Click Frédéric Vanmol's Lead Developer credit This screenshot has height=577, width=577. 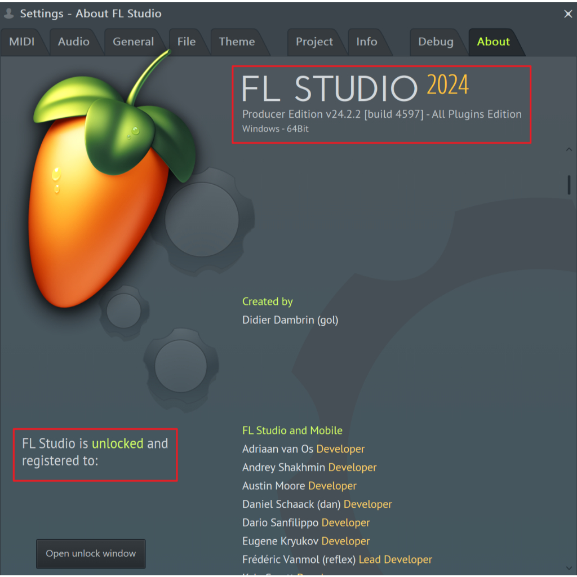coord(395,560)
